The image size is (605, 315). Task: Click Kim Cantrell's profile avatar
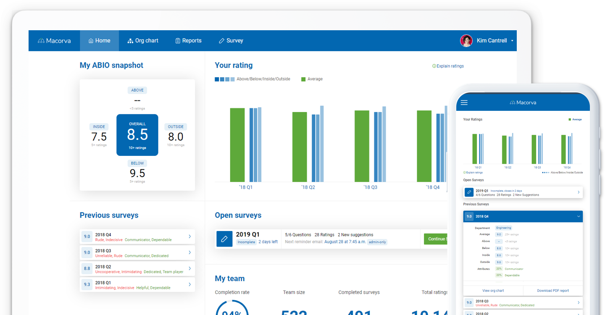(466, 41)
